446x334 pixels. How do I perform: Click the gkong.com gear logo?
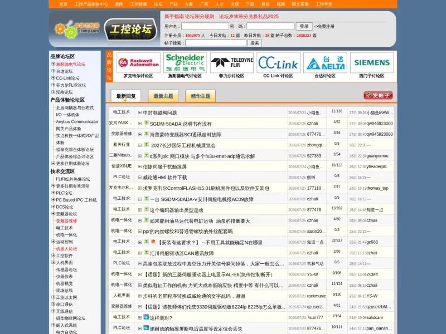[77, 30]
